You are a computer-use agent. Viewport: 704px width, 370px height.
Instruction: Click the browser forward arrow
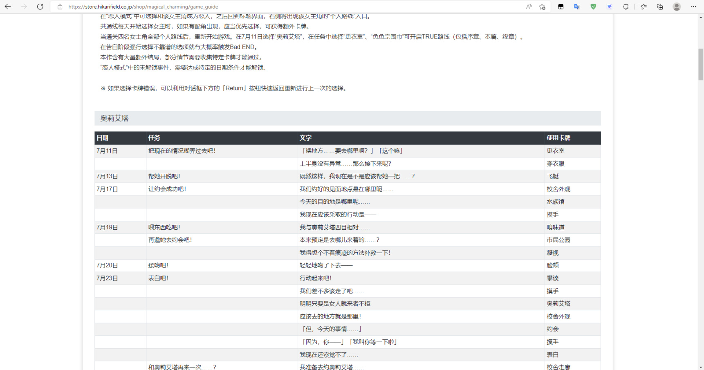(24, 7)
